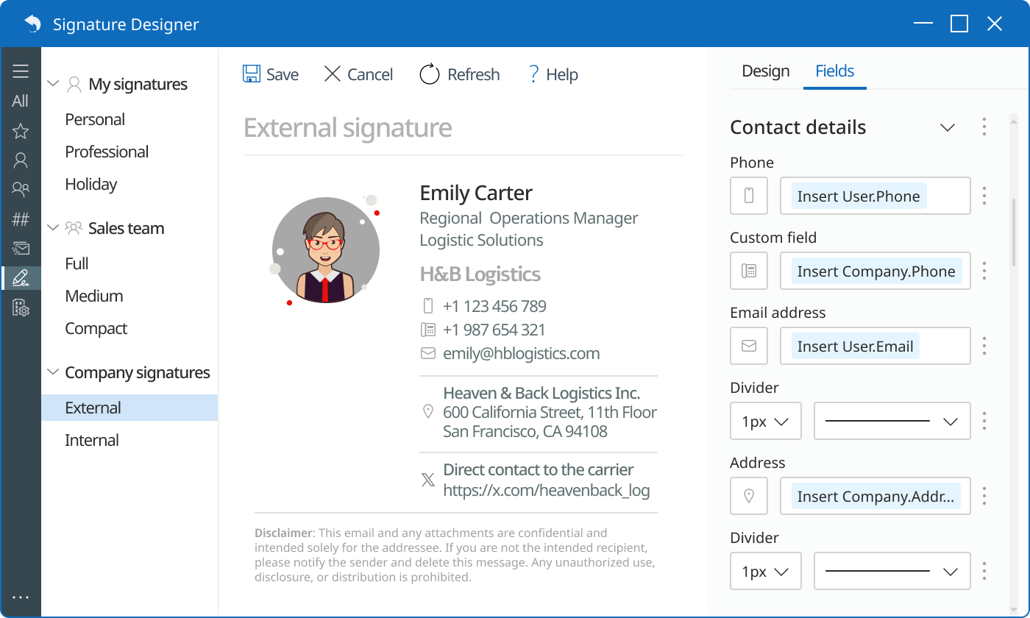Open the user profile icon in sidebar
1030x618 pixels.
click(21, 160)
